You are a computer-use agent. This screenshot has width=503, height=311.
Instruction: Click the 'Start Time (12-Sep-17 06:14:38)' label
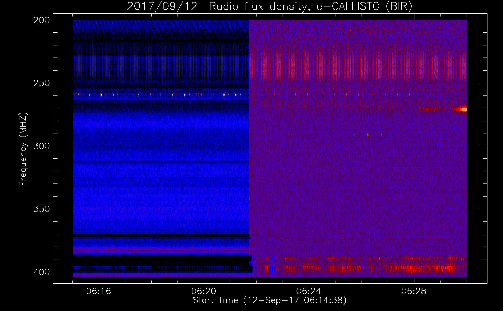point(270,300)
